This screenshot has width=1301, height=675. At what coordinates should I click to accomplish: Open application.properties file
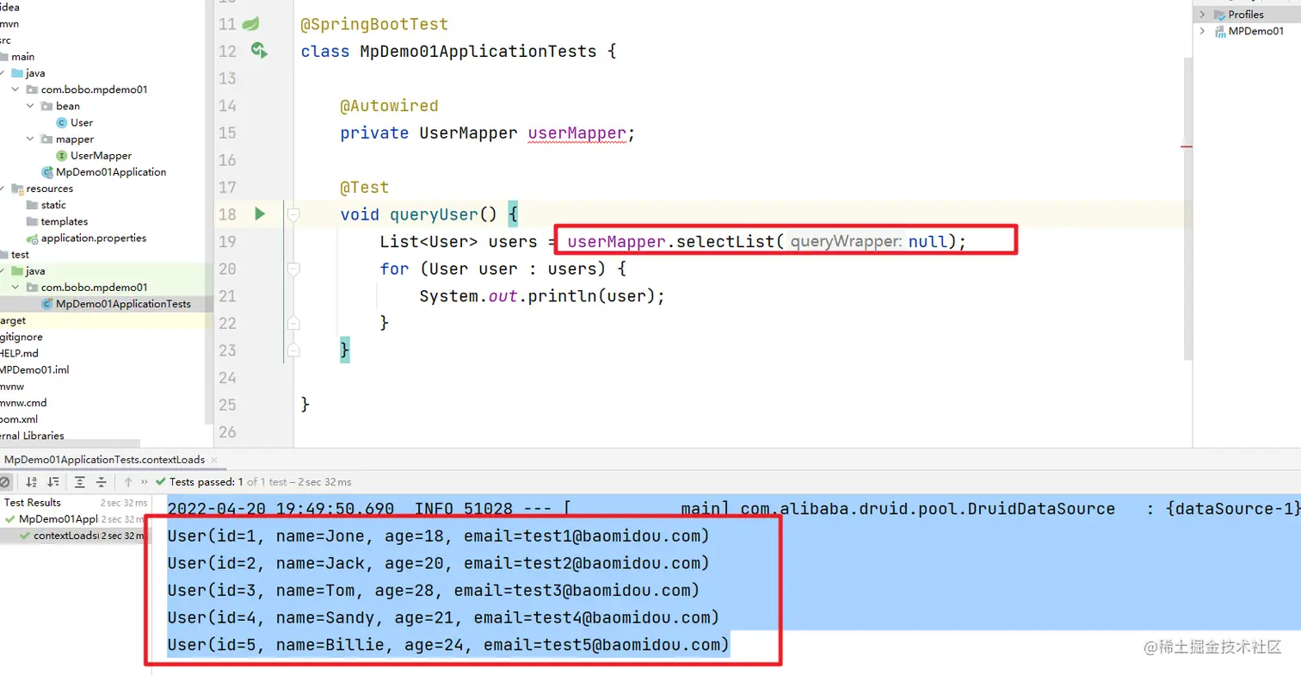tap(94, 238)
